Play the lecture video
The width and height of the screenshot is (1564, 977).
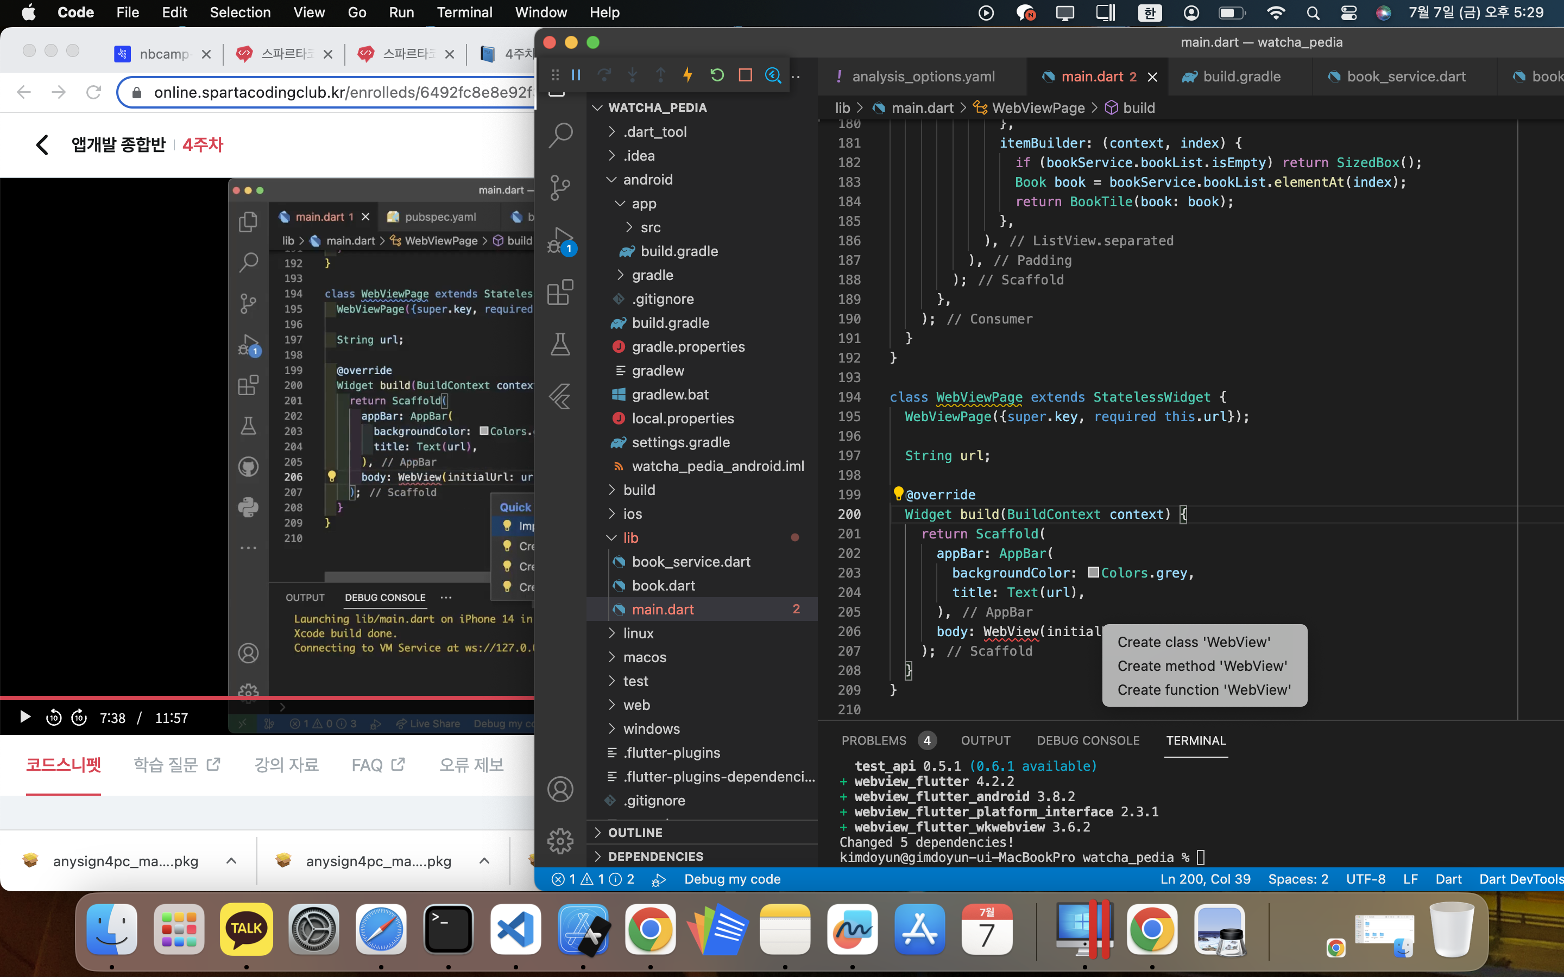click(25, 717)
